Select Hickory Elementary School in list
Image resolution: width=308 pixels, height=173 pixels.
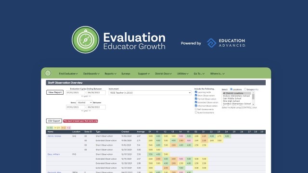[237, 96]
